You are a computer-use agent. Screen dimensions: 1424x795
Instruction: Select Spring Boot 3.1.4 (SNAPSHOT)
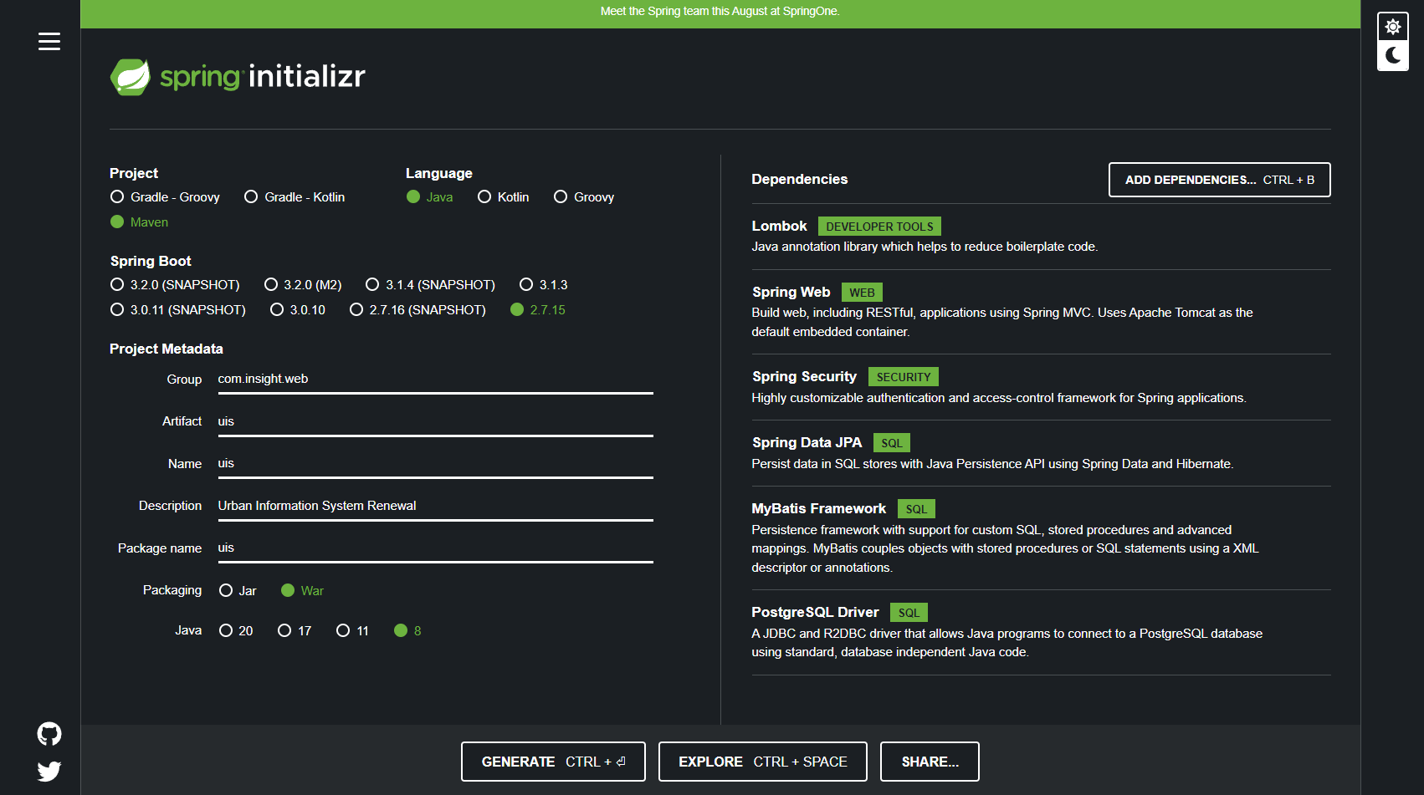click(430, 285)
